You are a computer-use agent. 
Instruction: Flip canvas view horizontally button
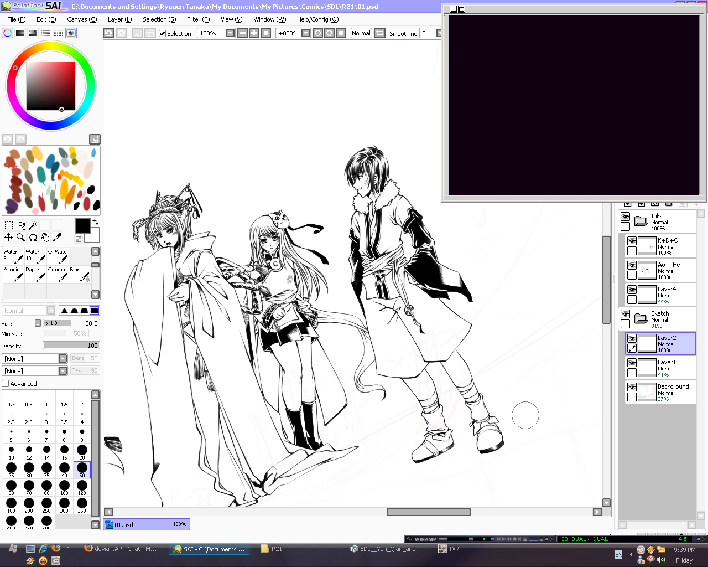[x=379, y=33]
